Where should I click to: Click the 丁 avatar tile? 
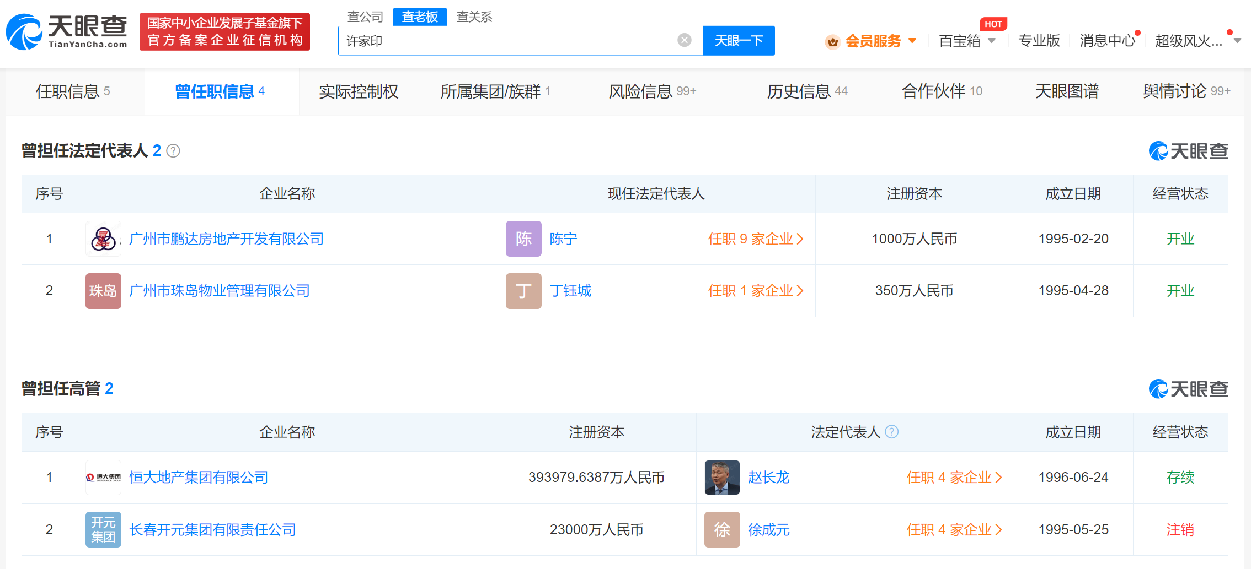523,291
